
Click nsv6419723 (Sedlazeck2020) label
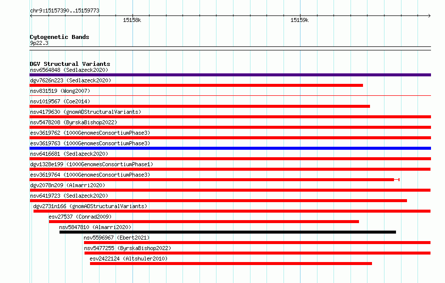point(69,196)
